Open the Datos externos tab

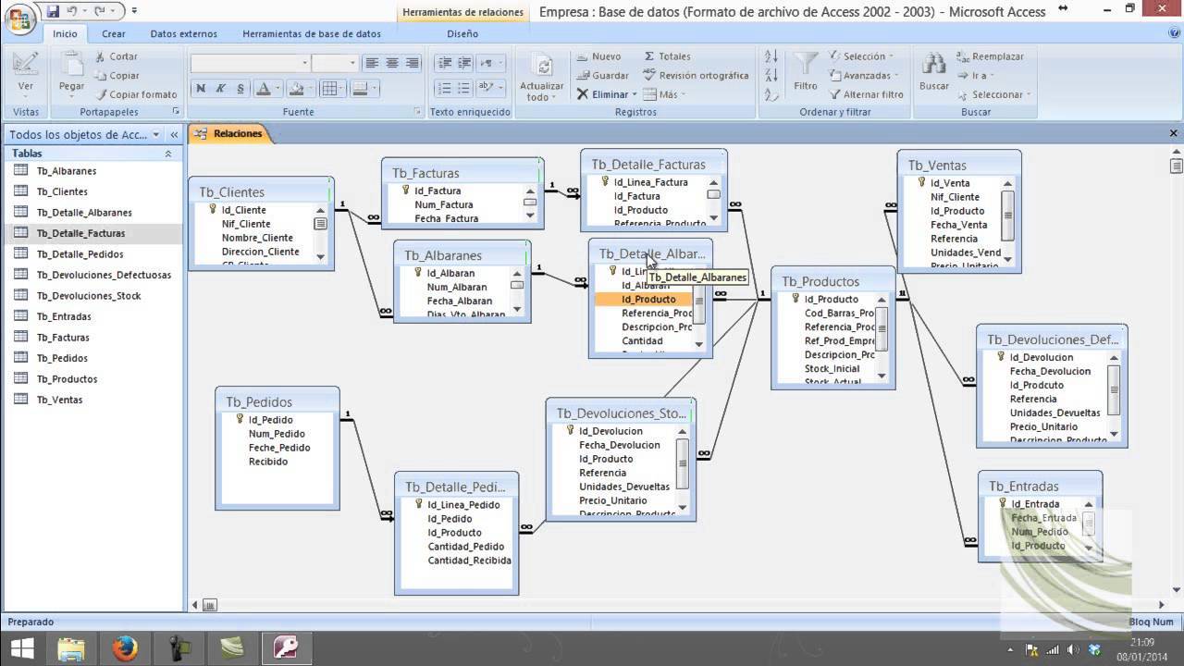tap(183, 34)
